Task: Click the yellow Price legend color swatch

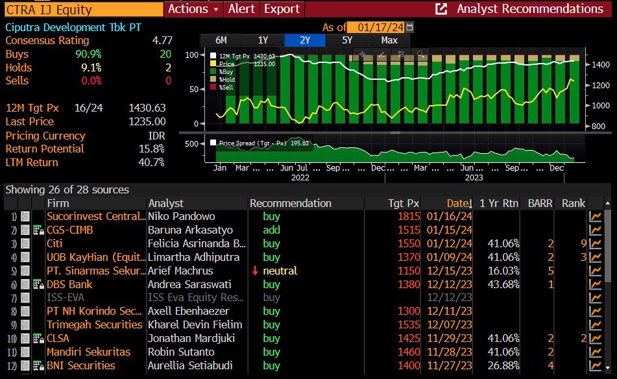Action: [x=212, y=64]
